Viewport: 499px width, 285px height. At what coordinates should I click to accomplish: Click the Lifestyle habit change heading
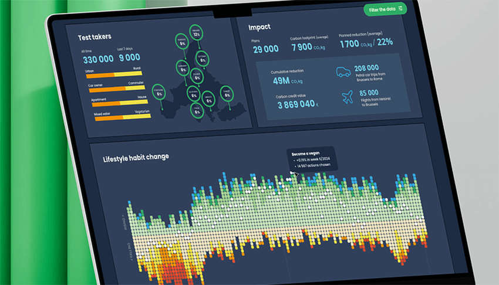pos(136,158)
